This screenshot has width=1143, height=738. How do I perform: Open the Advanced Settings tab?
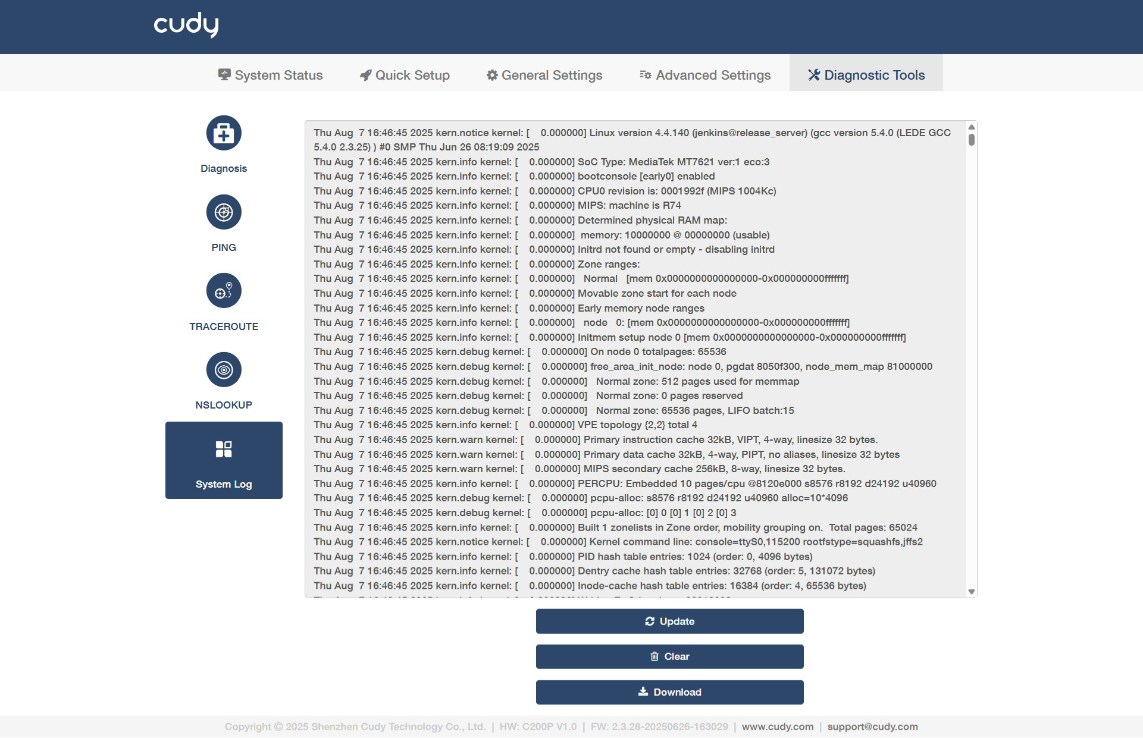pos(705,76)
